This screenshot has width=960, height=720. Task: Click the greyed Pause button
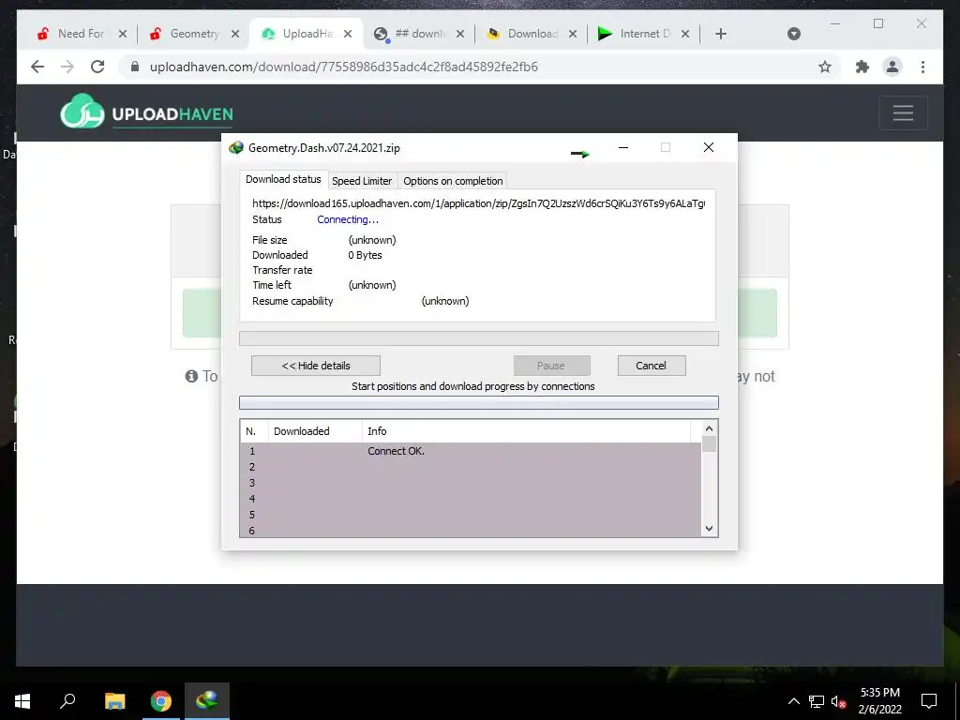tap(551, 366)
